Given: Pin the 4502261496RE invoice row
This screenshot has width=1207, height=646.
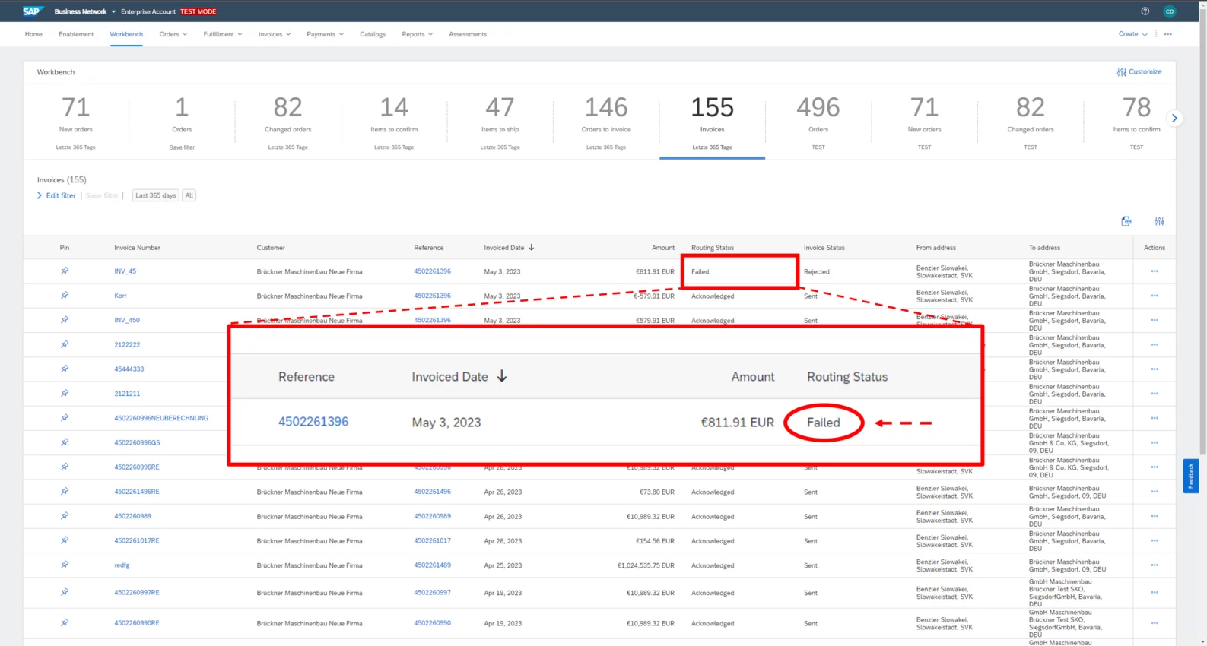Looking at the screenshot, I should click(65, 492).
